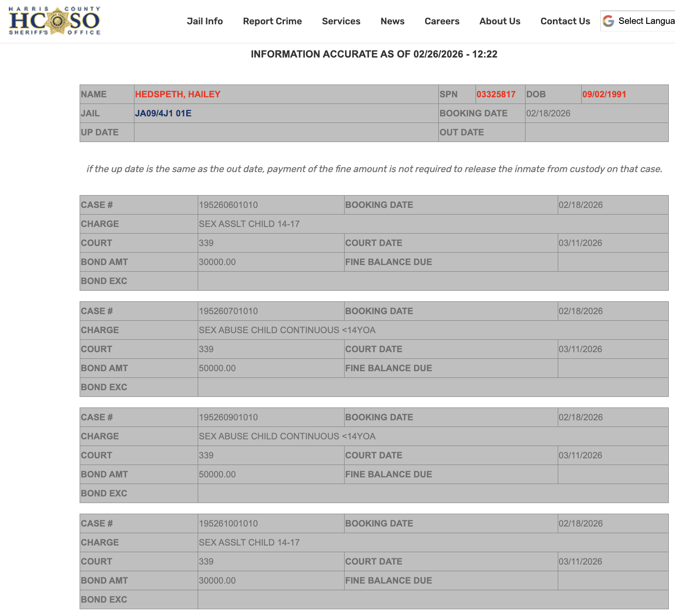Click the HCSO Sheriff's Office star logo

pyautogui.click(x=55, y=21)
